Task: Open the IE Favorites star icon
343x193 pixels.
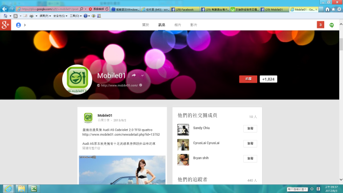Action: pyautogui.click(x=333, y=9)
